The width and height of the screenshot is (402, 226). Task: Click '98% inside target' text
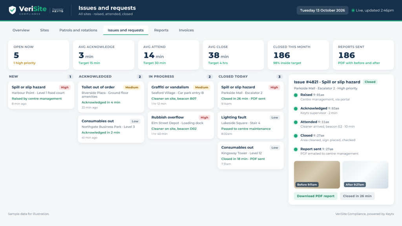pyautogui.click(x=287, y=63)
